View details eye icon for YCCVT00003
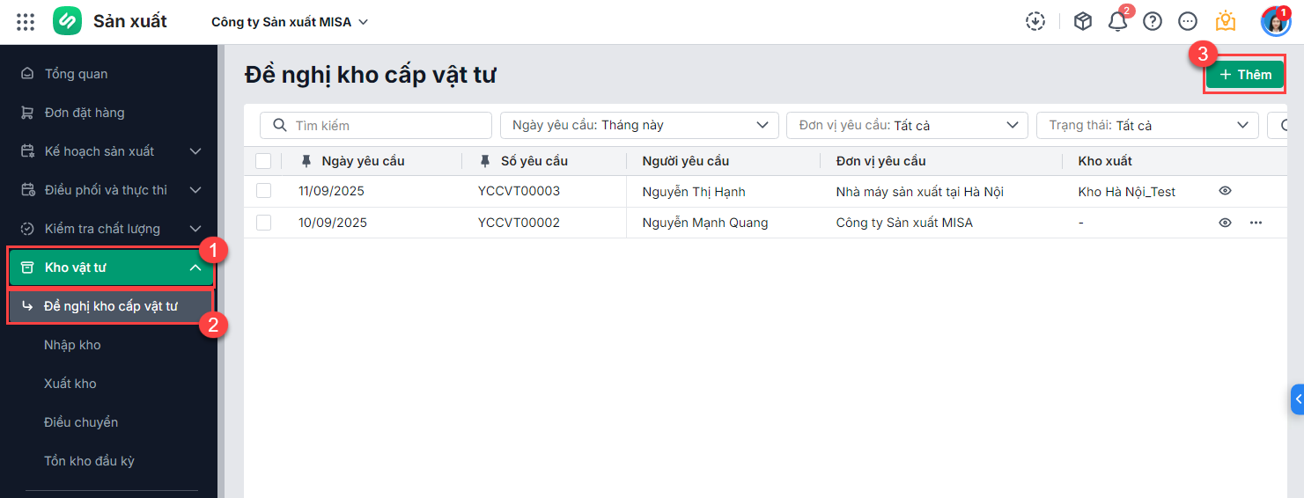1304x498 pixels. (x=1225, y=191)
